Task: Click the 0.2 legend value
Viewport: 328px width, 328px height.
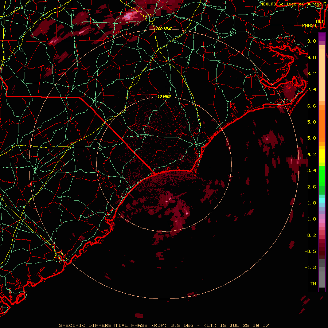Action: [312, 235]
